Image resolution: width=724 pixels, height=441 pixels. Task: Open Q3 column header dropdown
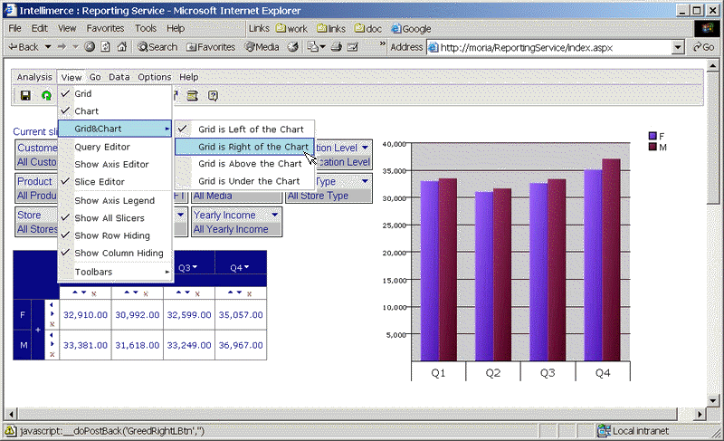click(x=195, y=267)
